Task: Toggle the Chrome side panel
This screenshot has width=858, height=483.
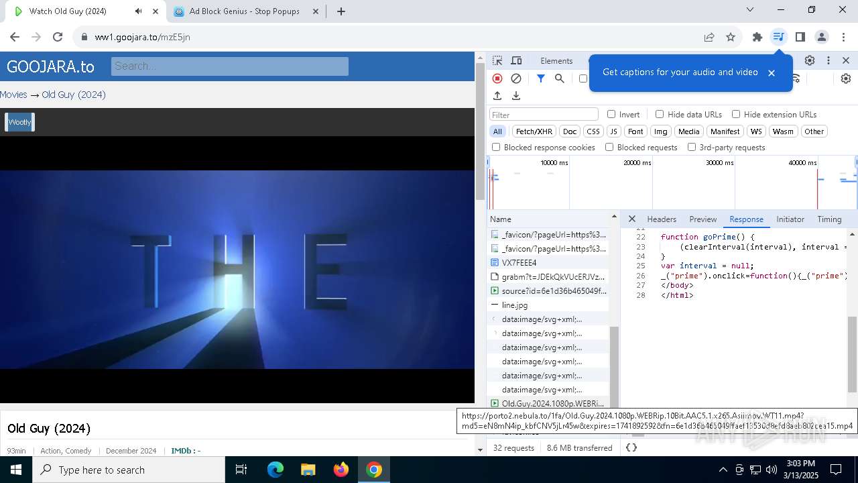Action: pyautogui.click(x=800, y=37)
